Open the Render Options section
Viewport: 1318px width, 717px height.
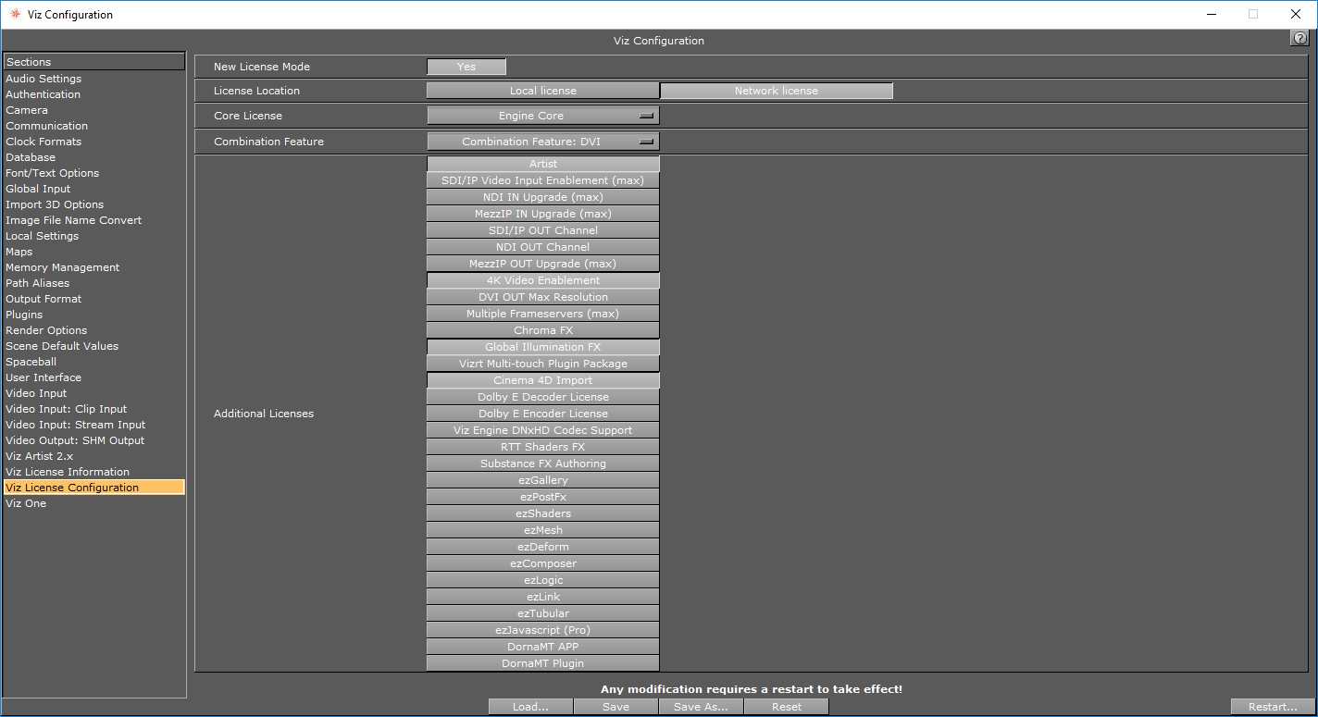pyautogui.click(x=93, y=330)
